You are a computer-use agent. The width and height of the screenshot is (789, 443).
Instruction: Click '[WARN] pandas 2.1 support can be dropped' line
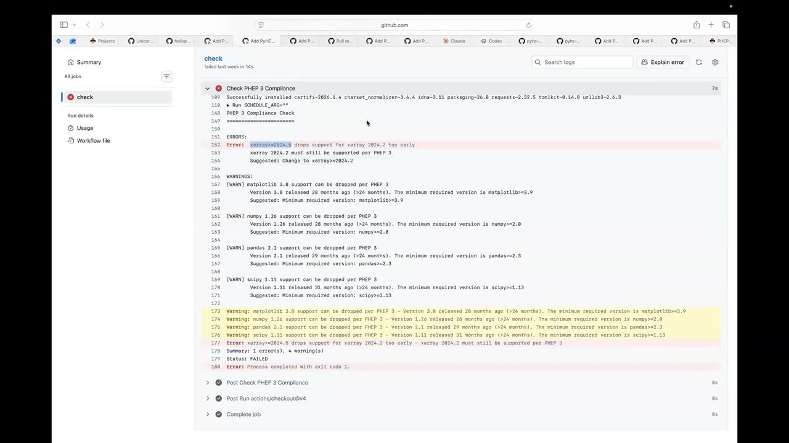[x=301, y=248]
